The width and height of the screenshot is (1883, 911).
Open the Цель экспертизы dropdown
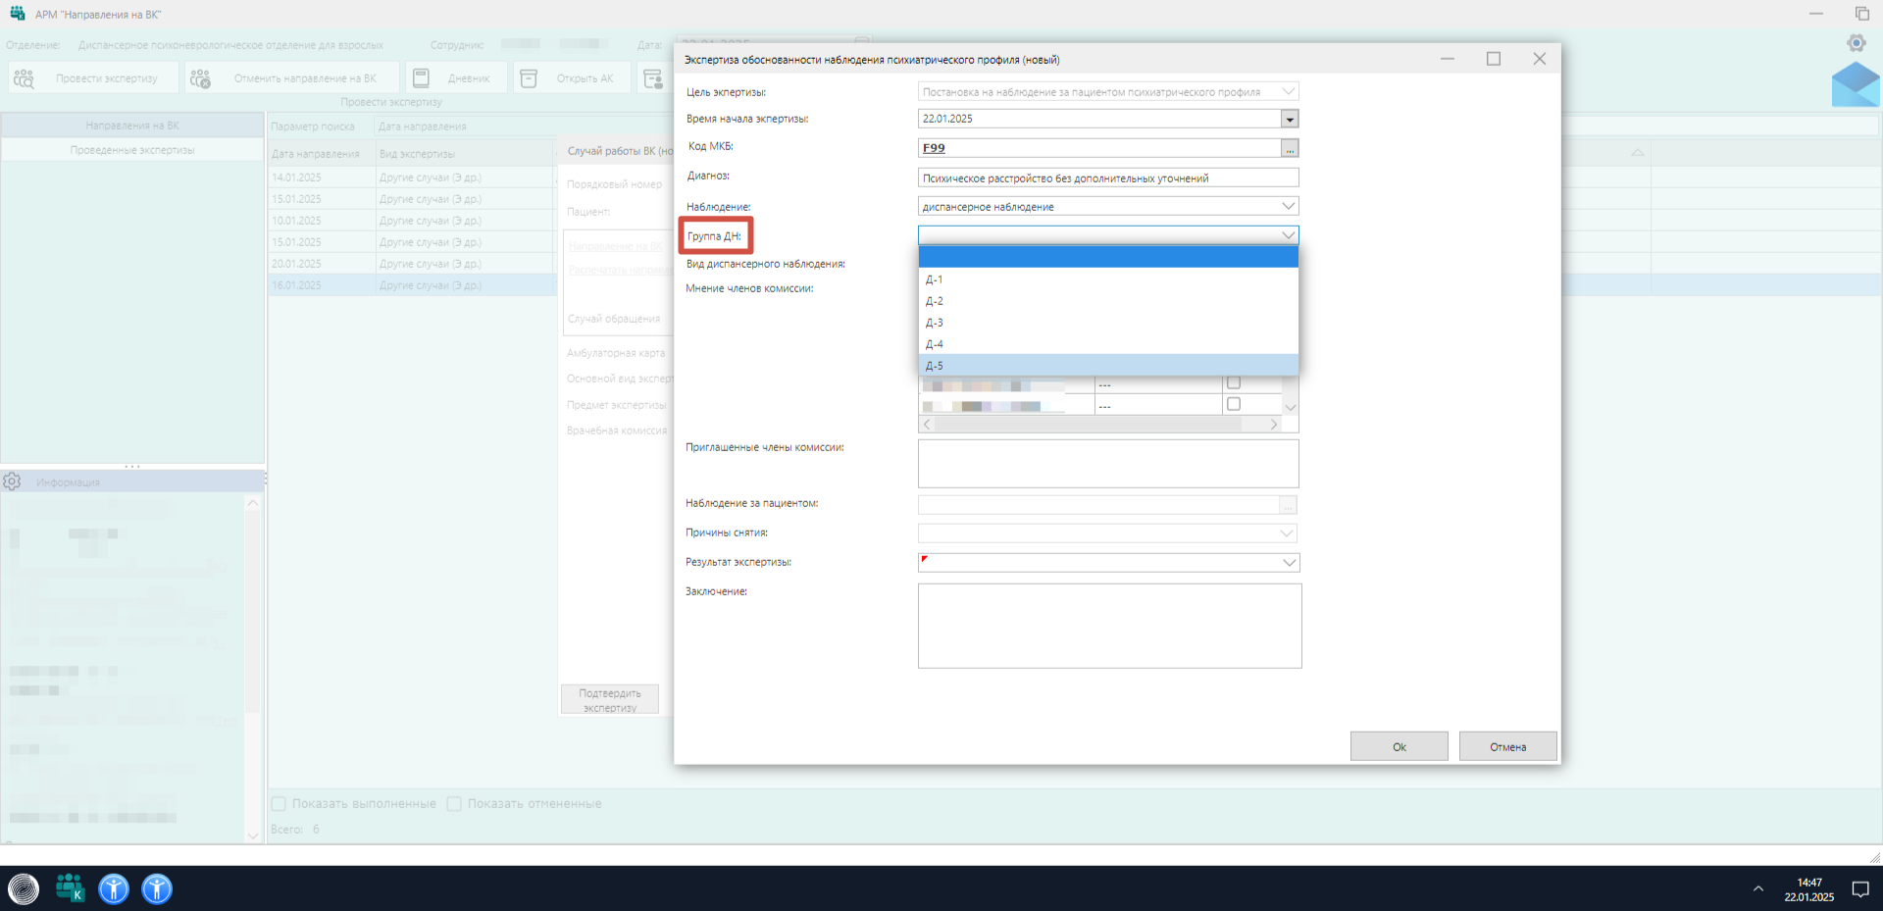tap(1289, 91)
